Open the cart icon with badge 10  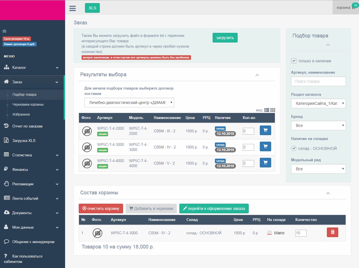coord(353,8)
